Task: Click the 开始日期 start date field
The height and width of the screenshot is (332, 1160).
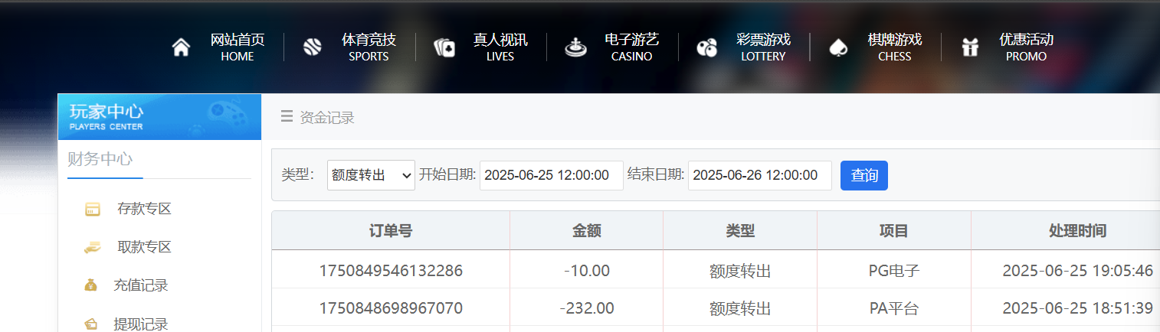Action: pyautogui.click(x=551, y=175)
